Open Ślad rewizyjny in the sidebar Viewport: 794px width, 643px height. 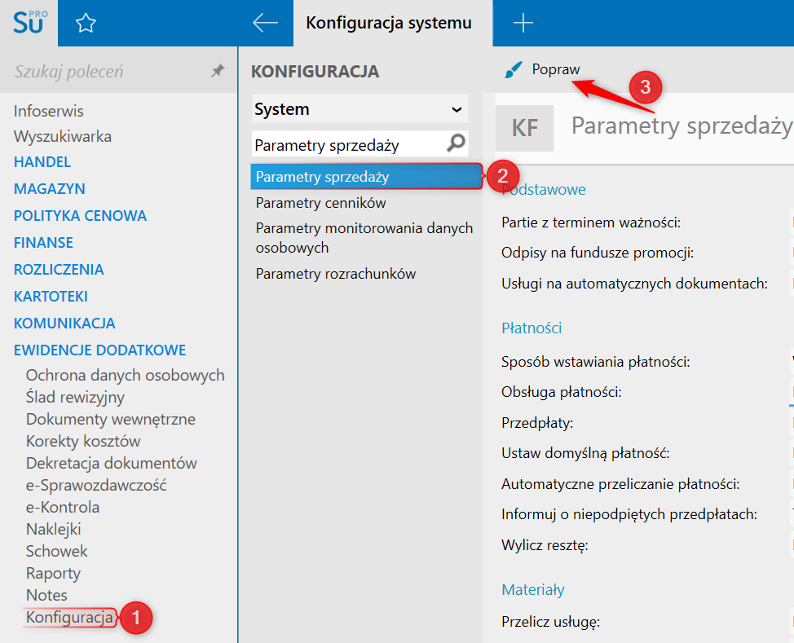75,398
